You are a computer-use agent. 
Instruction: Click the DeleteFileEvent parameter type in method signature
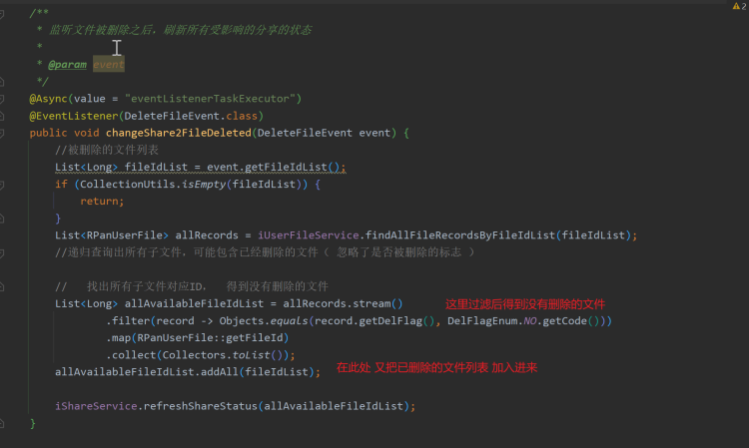pos(305,133)
